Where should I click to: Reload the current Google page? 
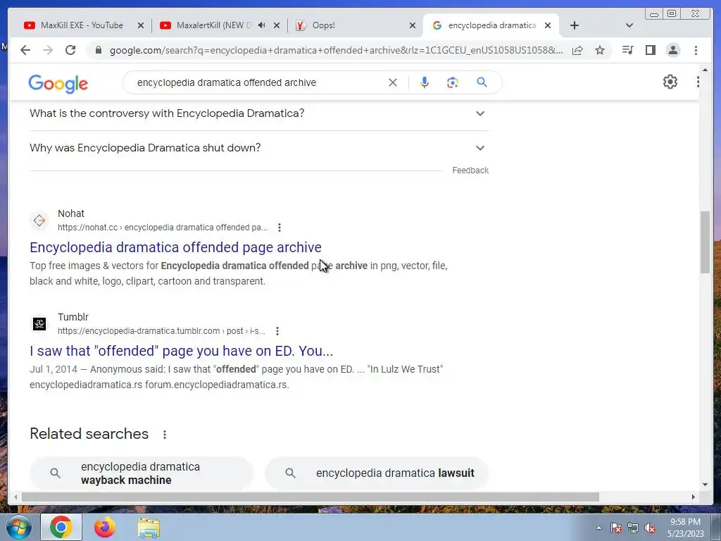click(70, 50)
